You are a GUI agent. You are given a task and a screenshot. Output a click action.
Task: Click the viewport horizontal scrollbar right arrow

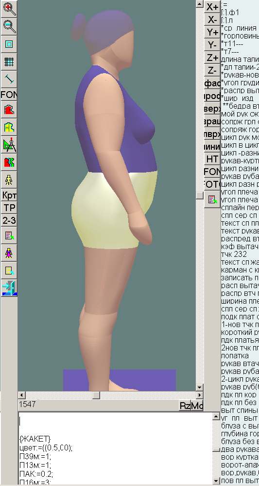pyautogui.click(x=200, y=395)
